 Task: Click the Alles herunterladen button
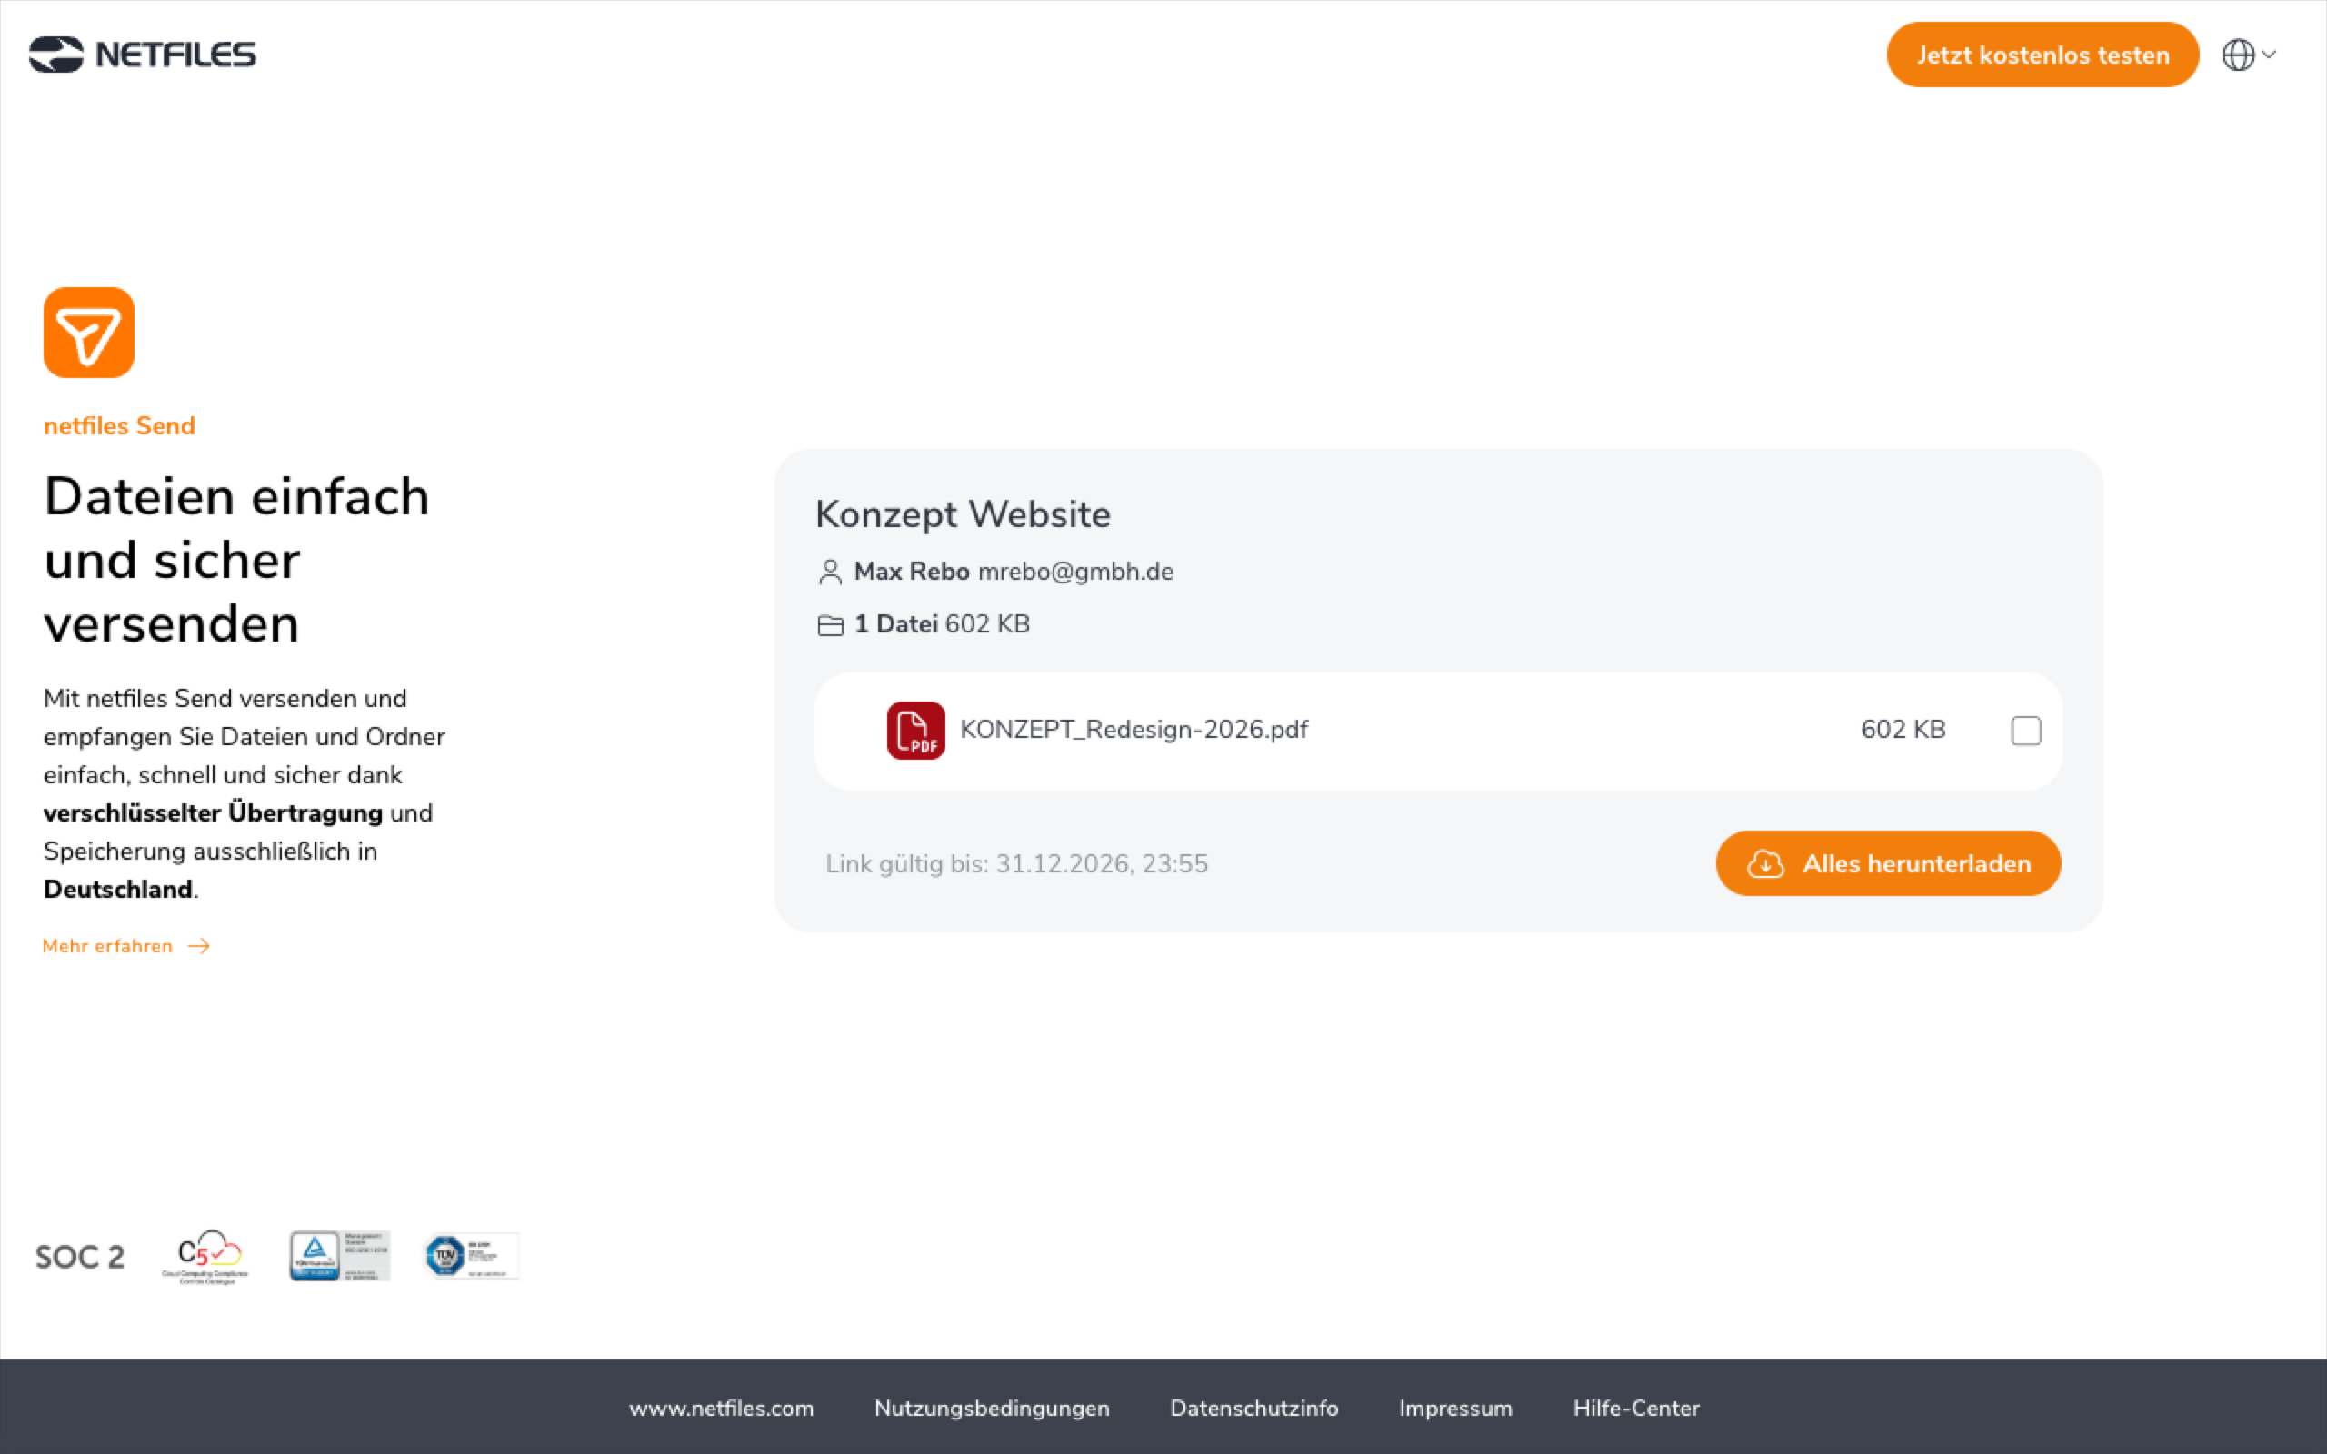pos(1888,863)
